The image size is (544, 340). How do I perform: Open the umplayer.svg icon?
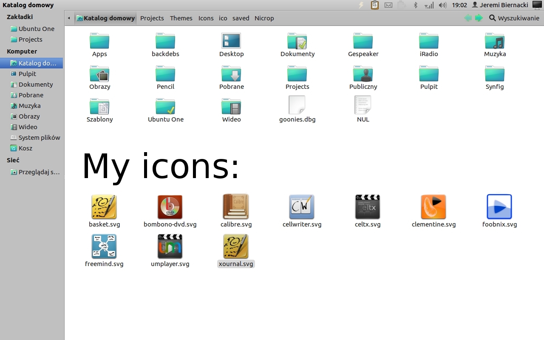[170, 246]
